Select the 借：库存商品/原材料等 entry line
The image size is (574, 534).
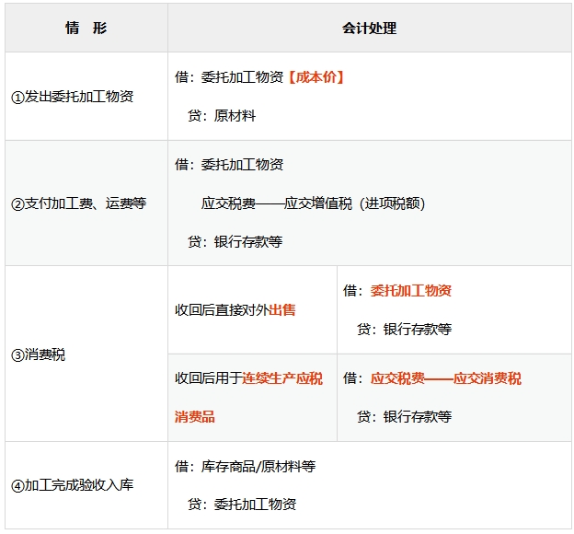(245, 466)
